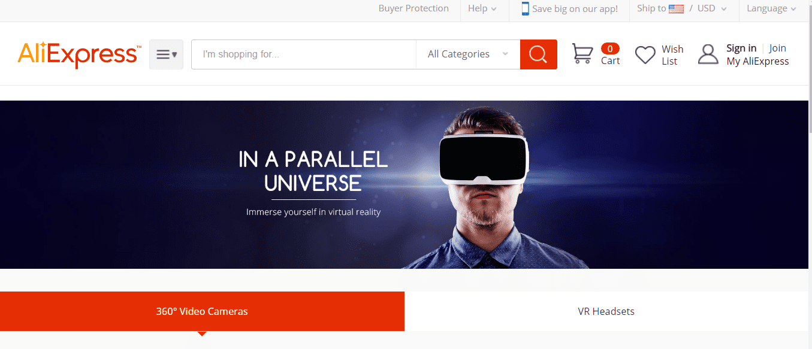Viewport: 812px width, 349px height.
Task: Click the page vertical scrollbar
Action: click(810, 174)
